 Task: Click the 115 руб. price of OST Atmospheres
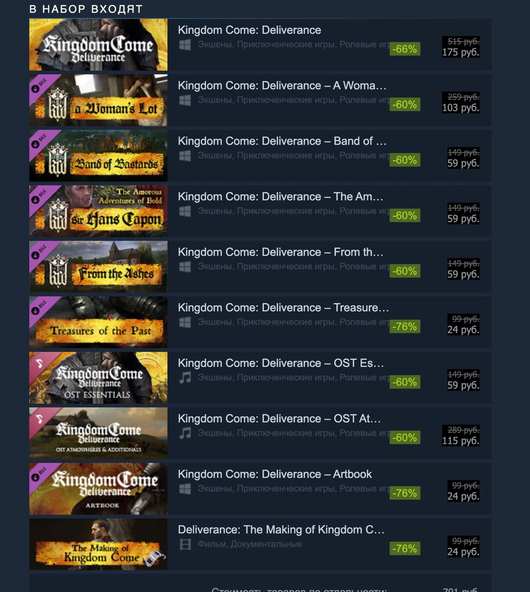point(461,441)
